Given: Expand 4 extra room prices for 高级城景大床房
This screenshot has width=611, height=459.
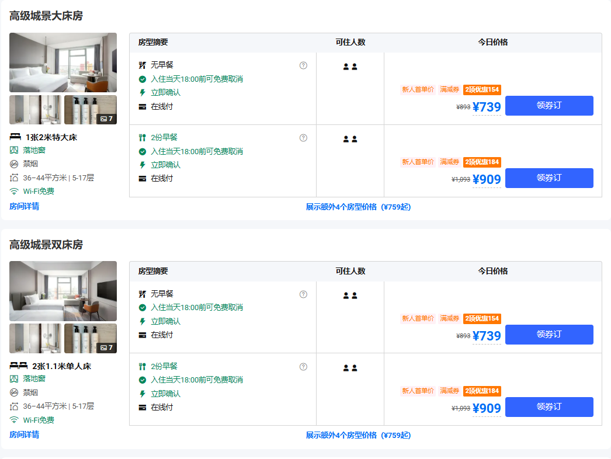Looking at the screenshot, I should click(x=358, y=207).
